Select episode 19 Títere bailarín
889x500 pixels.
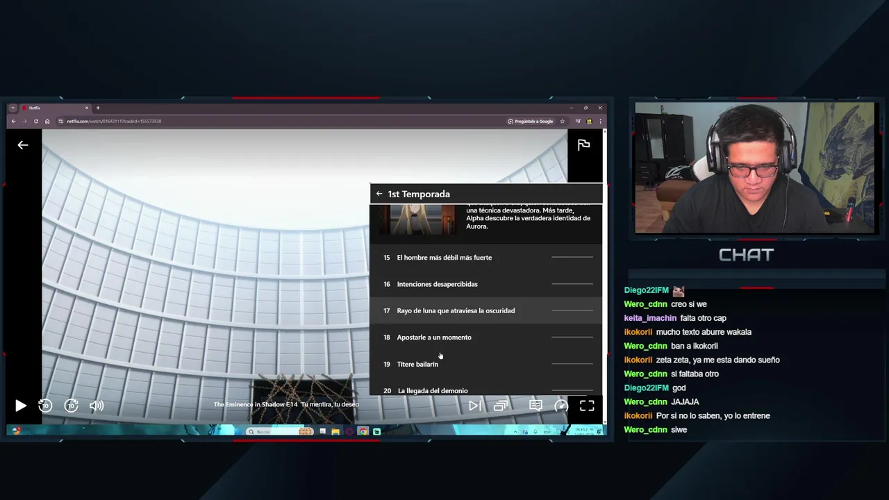[486, 364]
